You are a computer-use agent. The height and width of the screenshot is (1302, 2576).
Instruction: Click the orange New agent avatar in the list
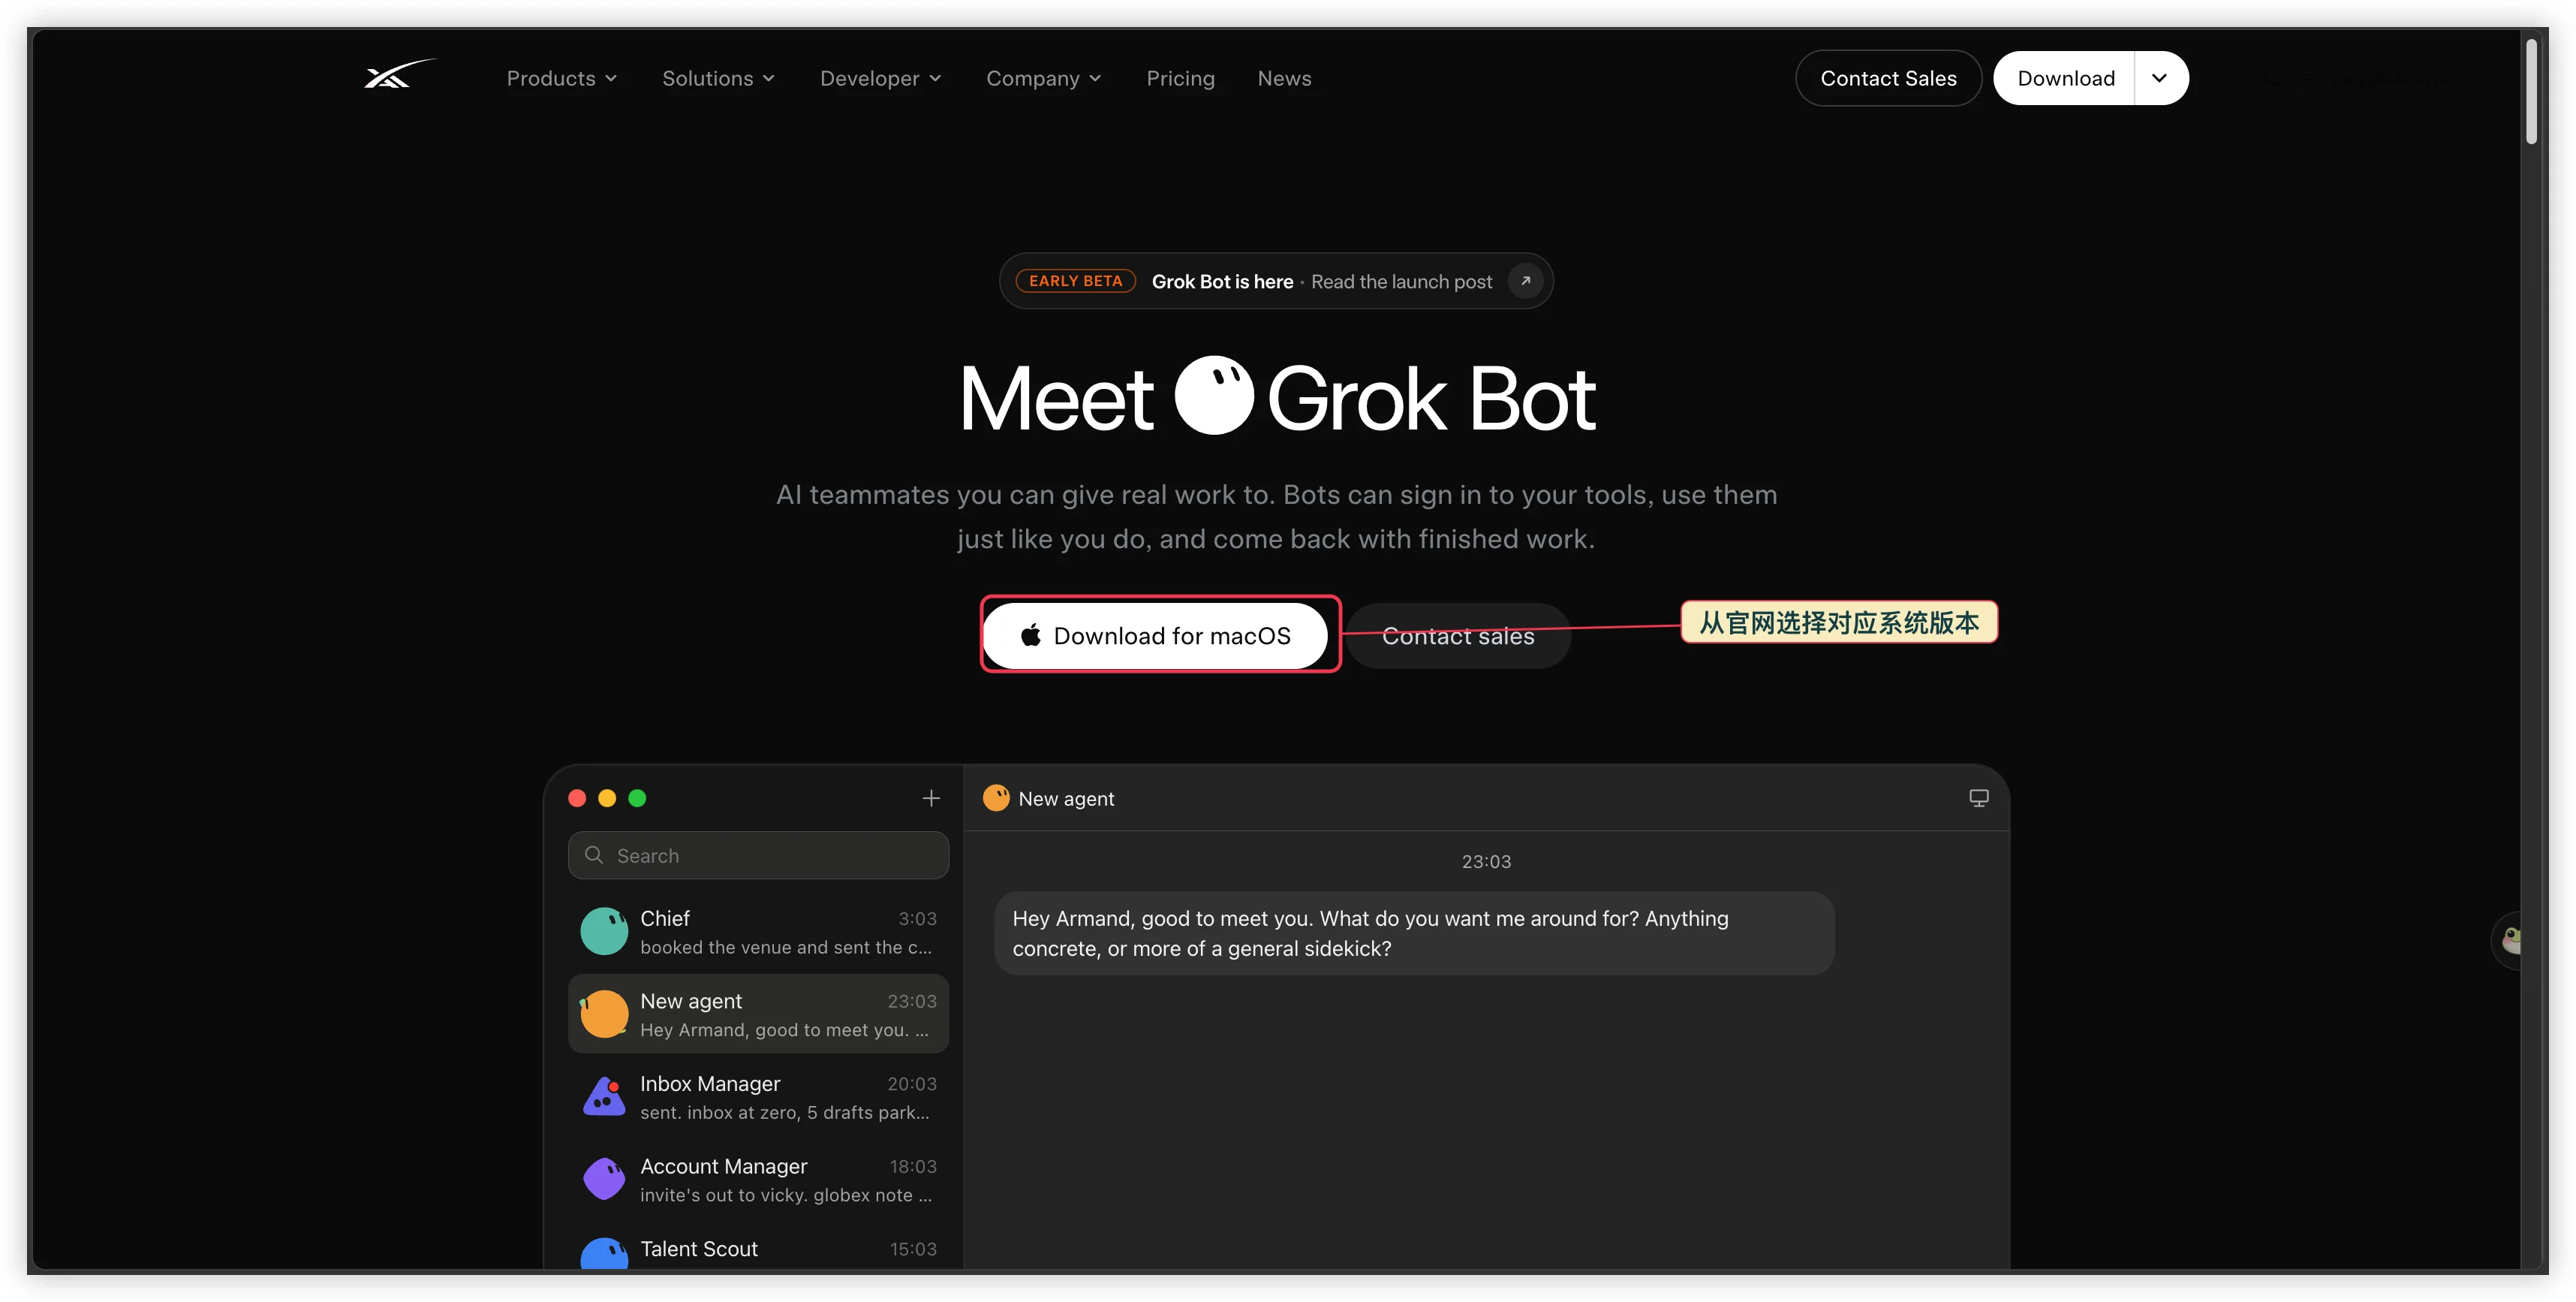[604, 1014]
